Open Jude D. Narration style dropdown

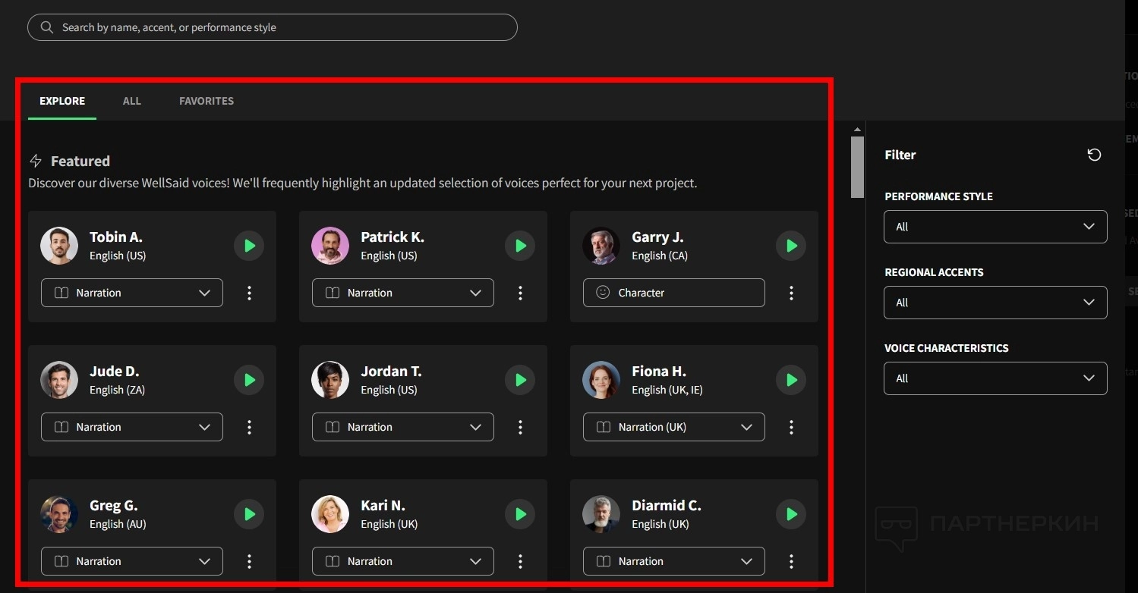131,427
